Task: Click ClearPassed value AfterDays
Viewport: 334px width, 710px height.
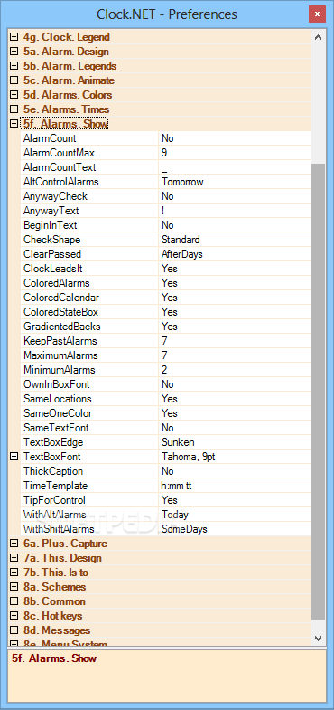Action: coord(235,254)
